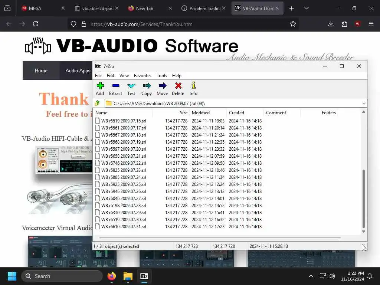Select file WB r6046 2009.07.27.srl
This screenshot has height=285, width=380.
click(x=121, y=198)
